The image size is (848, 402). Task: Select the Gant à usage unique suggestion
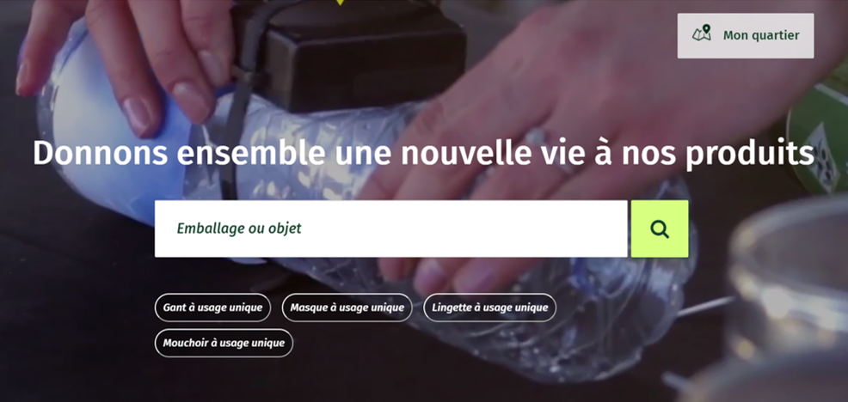(x=212, y=308)
